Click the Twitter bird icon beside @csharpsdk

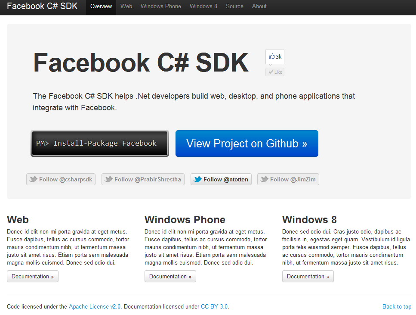coord(33,179)
